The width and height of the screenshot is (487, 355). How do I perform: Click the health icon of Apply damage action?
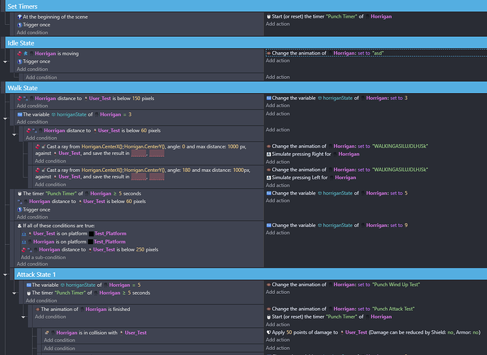click(268, 333)
